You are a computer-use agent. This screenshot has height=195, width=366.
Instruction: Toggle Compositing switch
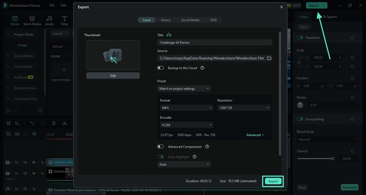[x=300, y=119]
